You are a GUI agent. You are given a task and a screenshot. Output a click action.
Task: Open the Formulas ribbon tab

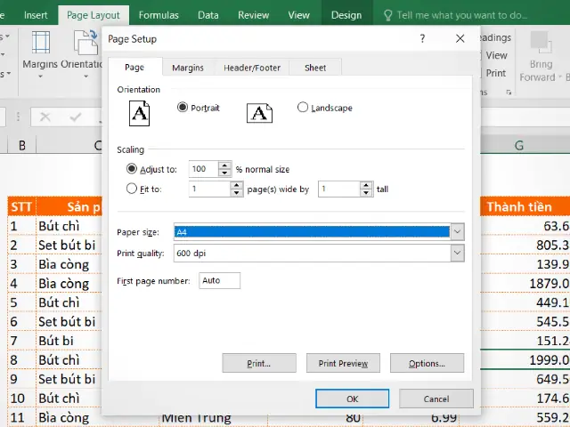tap(159, 15)
